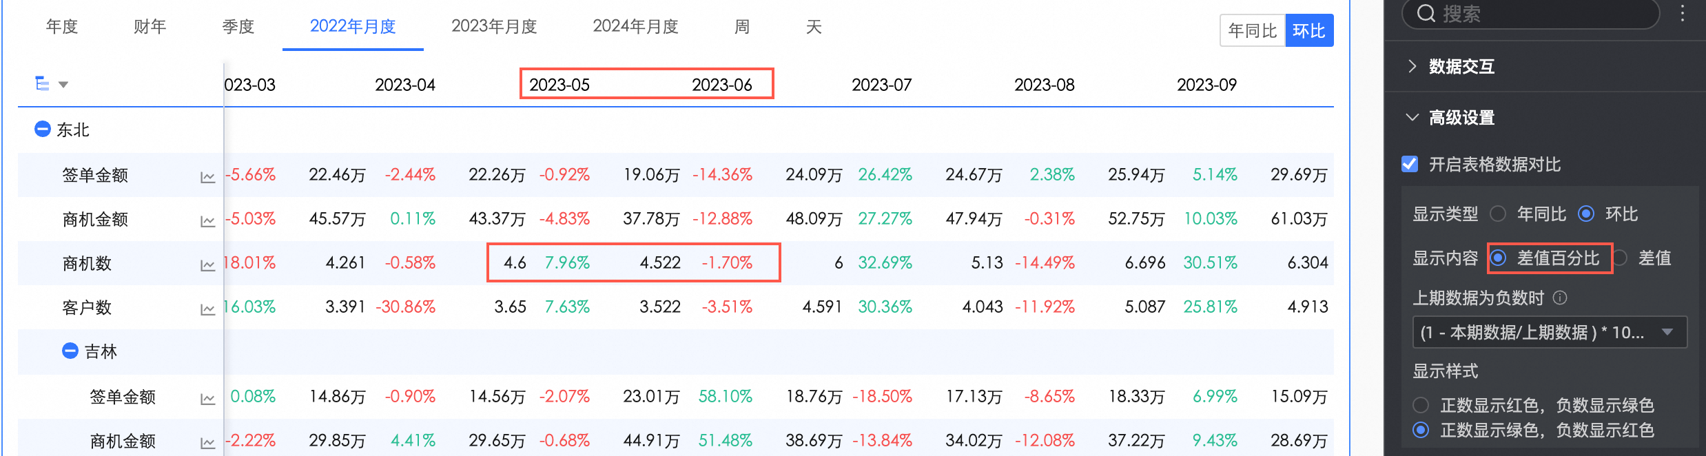Screen dimensions: 1706x456
Task: Open trend chart icon for 东北 商机金额
Action: click(207, 221)
